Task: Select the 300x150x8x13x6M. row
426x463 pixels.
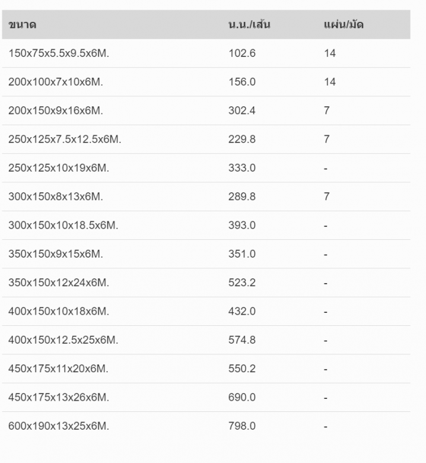Action: click(x=206, y=196)
